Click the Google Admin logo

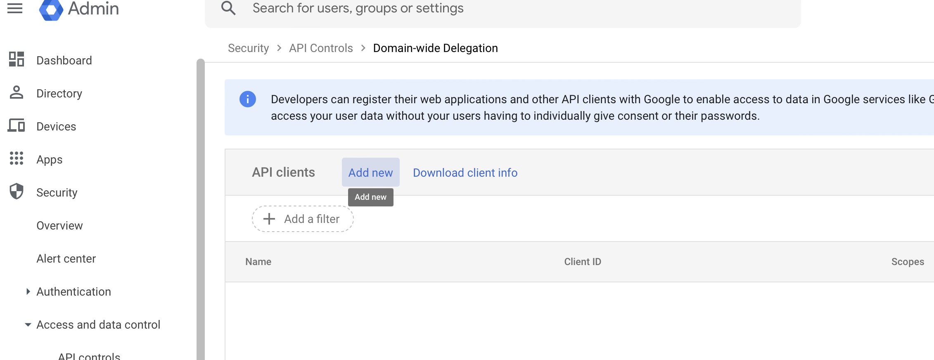pyautogui.click(x=51, y=9)
